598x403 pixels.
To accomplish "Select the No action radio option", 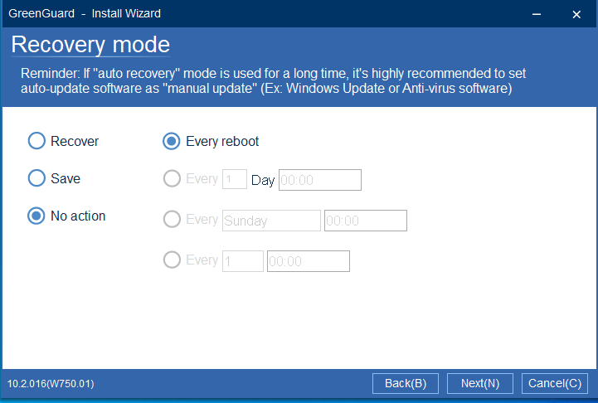I will 36,216.
